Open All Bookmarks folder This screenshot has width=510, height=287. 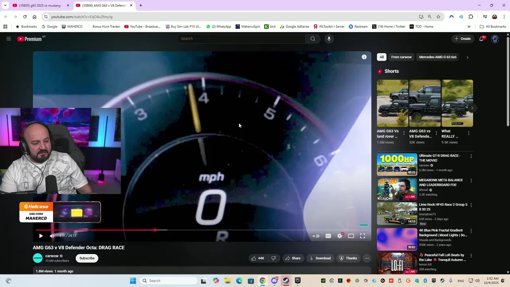click(493, 27)
